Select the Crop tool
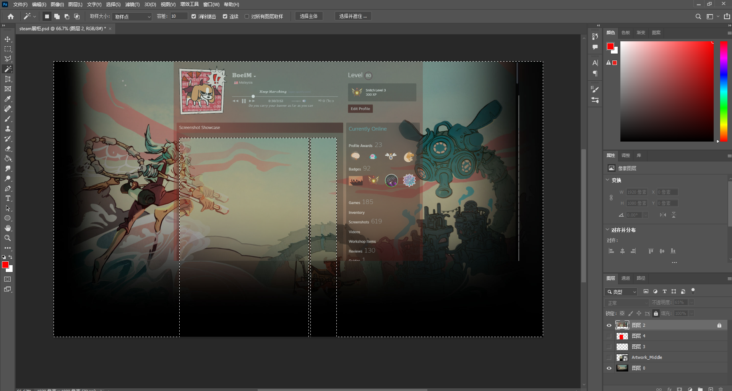The image size is (732, 391). (8, 79)
